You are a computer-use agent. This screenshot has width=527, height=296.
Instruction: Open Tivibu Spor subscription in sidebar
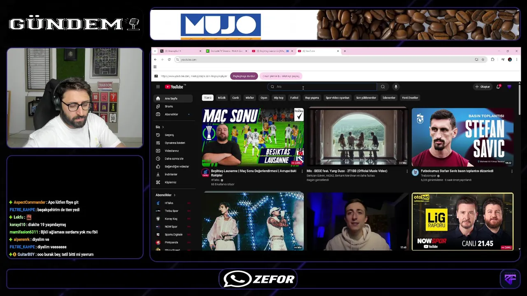click(x=173, y=211)
